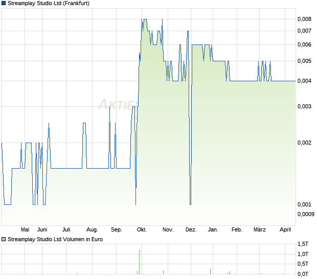Click the Sep. month axis label
Image resolution: width=317 pixels, height=279 pixels.
117,230
